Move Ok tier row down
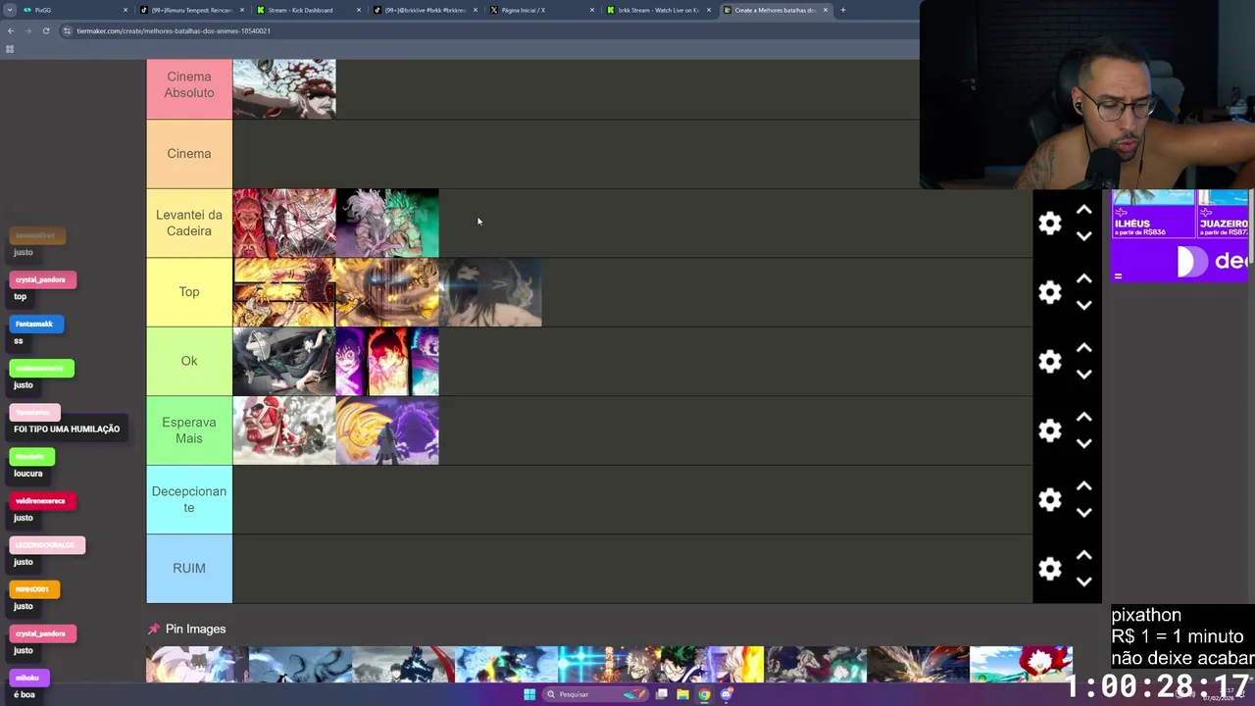Screen dimensions: 1255x706 [x=1083, y=375]
